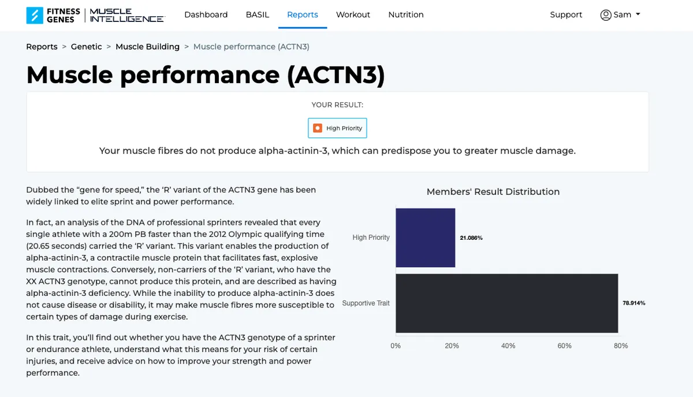Screen dimensions: 693x397
Task: Open the Nutrition tab
Action: click(406, 14)
